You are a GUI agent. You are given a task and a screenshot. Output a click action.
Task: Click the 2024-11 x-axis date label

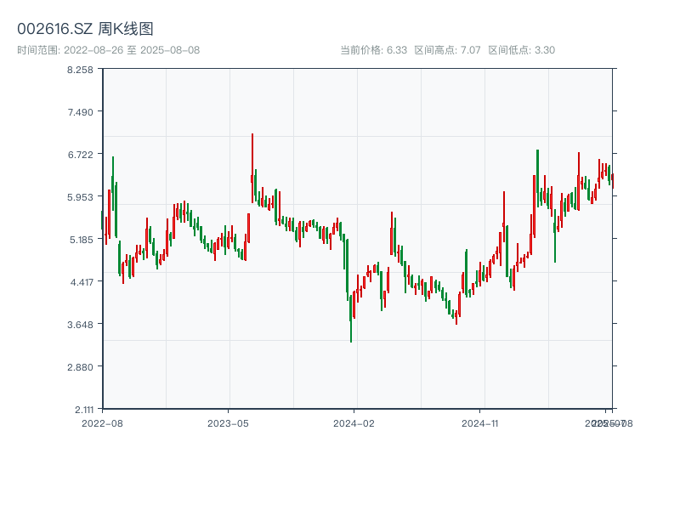click(480, 422)
